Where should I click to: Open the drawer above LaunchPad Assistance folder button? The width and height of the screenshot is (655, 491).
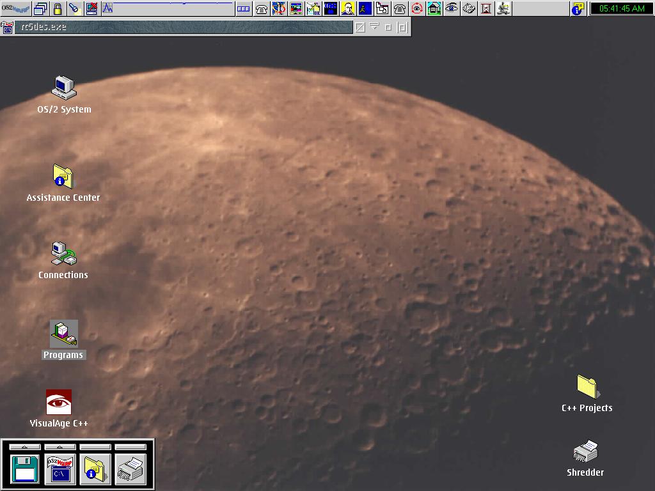pos(95,447)
